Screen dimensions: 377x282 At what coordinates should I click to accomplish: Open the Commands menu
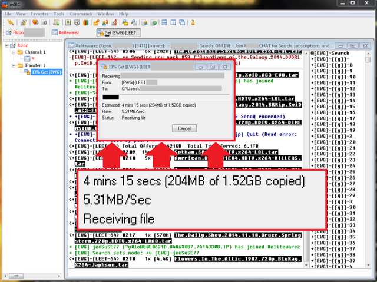pyautogui.click(x=81, y=14)
